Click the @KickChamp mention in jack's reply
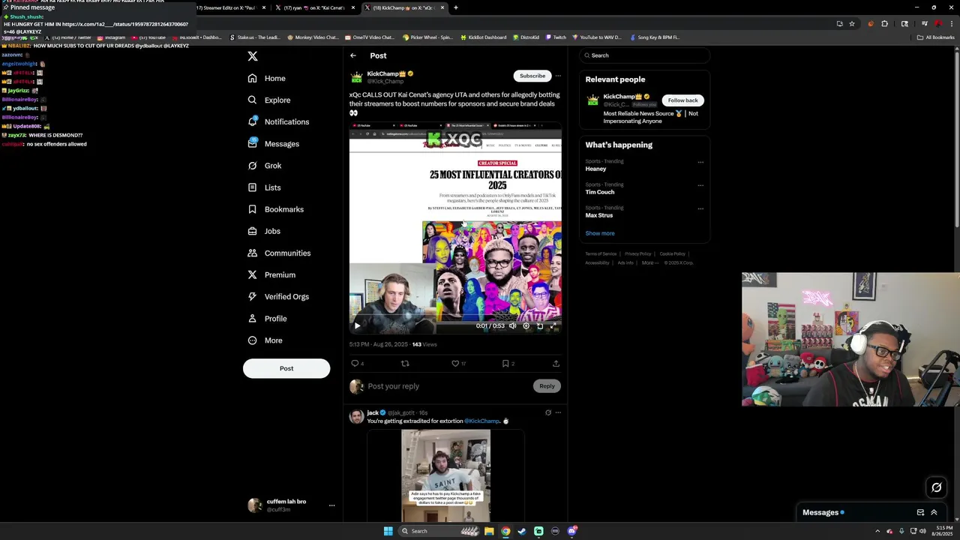Image resolution: width=960 pixels, height=540 pixels. [482, 421]
